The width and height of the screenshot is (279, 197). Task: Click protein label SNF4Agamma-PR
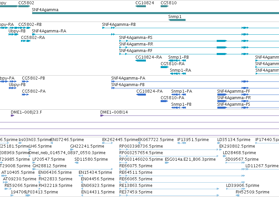click(x=234, y=98)
